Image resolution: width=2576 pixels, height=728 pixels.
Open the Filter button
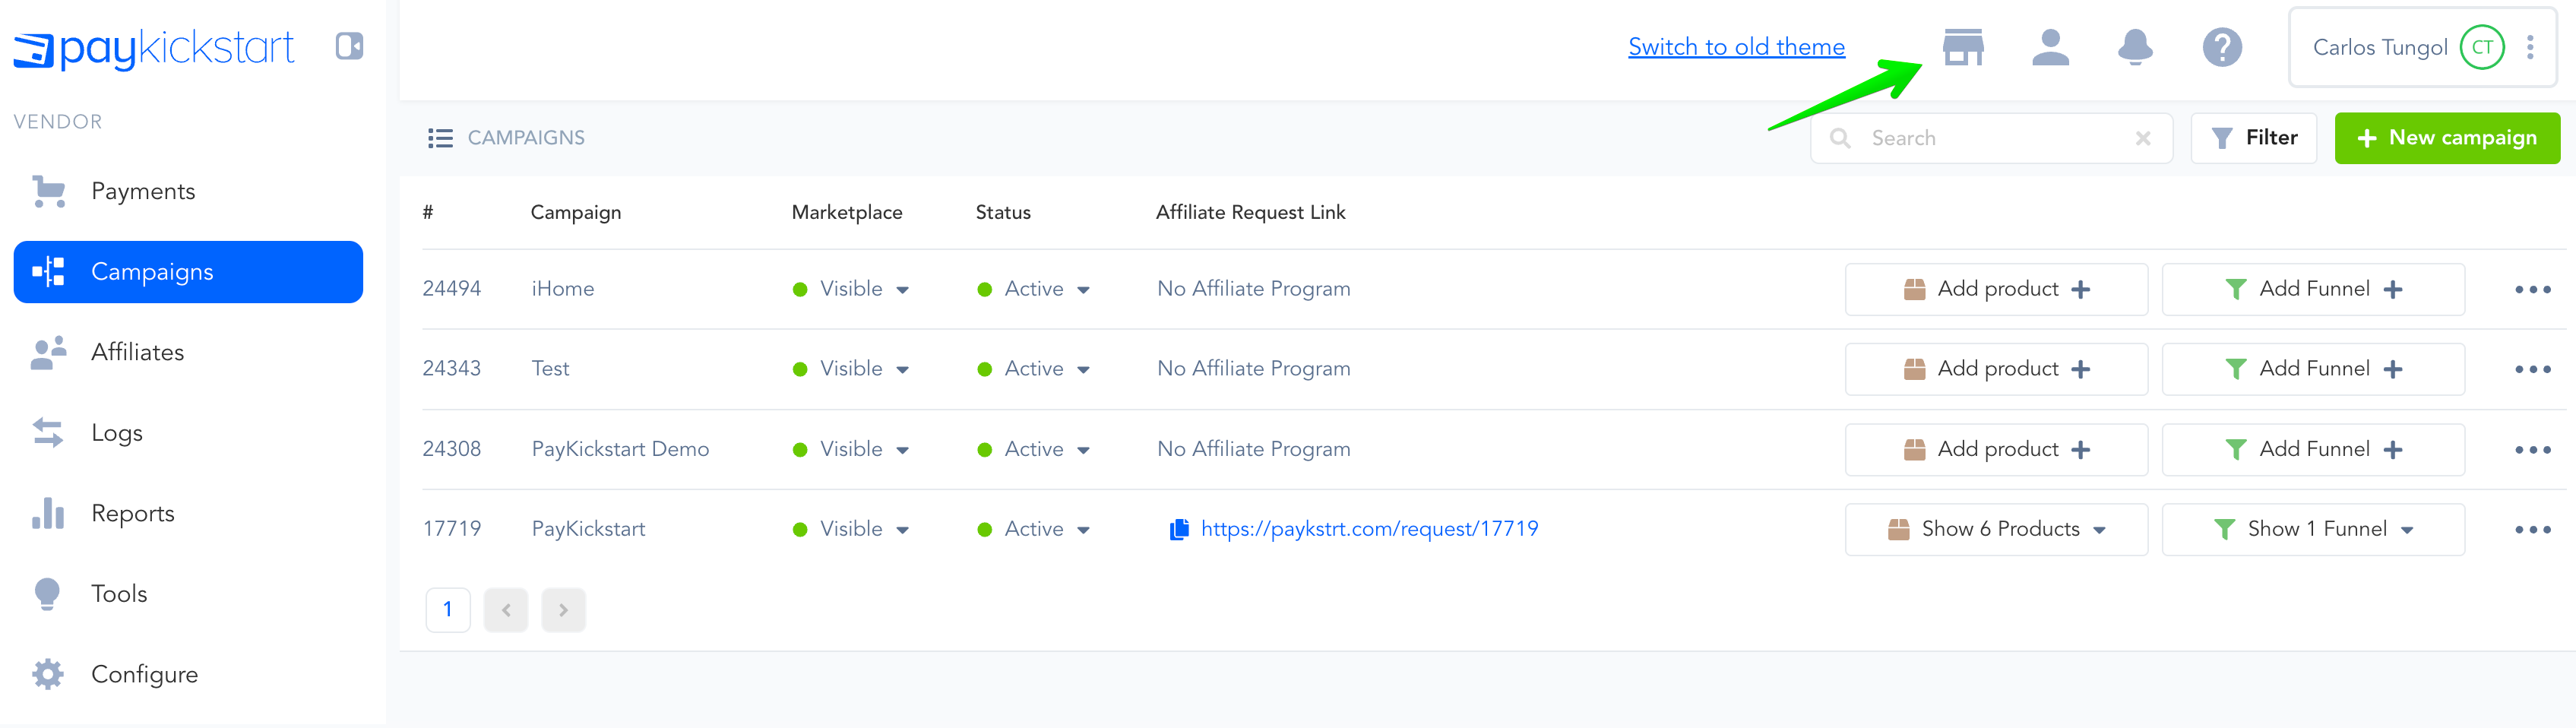(2254, 138)
